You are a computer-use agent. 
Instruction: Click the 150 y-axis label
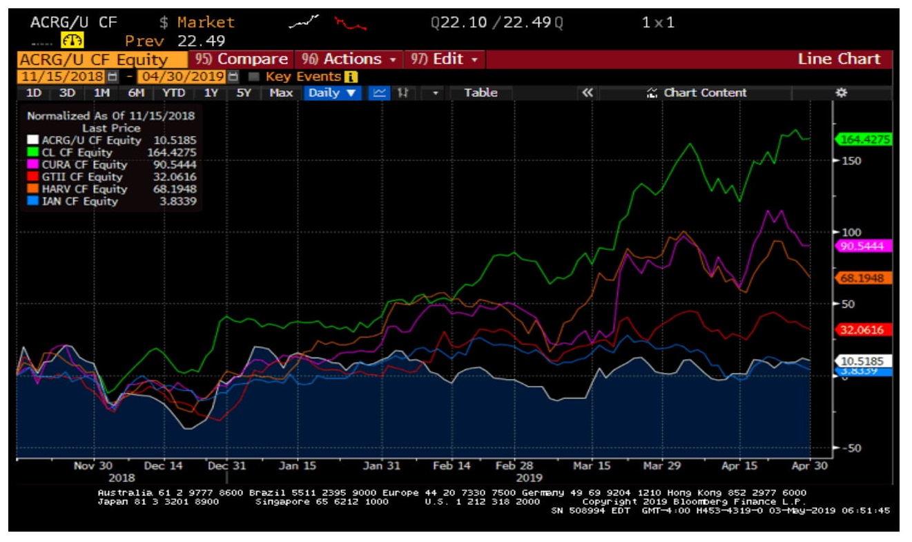(851, 161)
